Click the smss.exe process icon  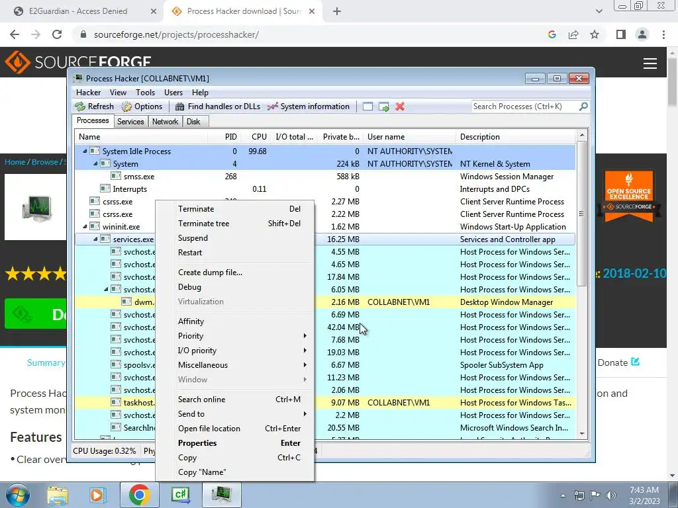(x=115, y=176)
